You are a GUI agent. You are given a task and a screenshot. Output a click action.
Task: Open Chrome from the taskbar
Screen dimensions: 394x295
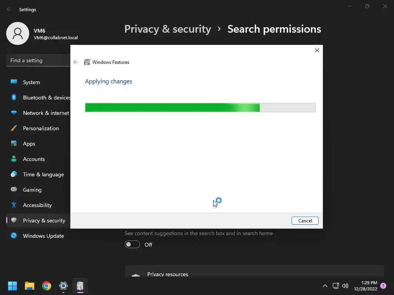point(47,286)
